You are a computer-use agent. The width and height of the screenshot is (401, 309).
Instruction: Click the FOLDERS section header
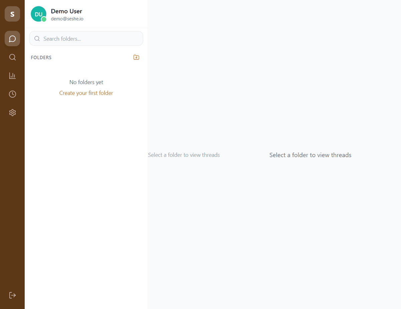[41, 58]
